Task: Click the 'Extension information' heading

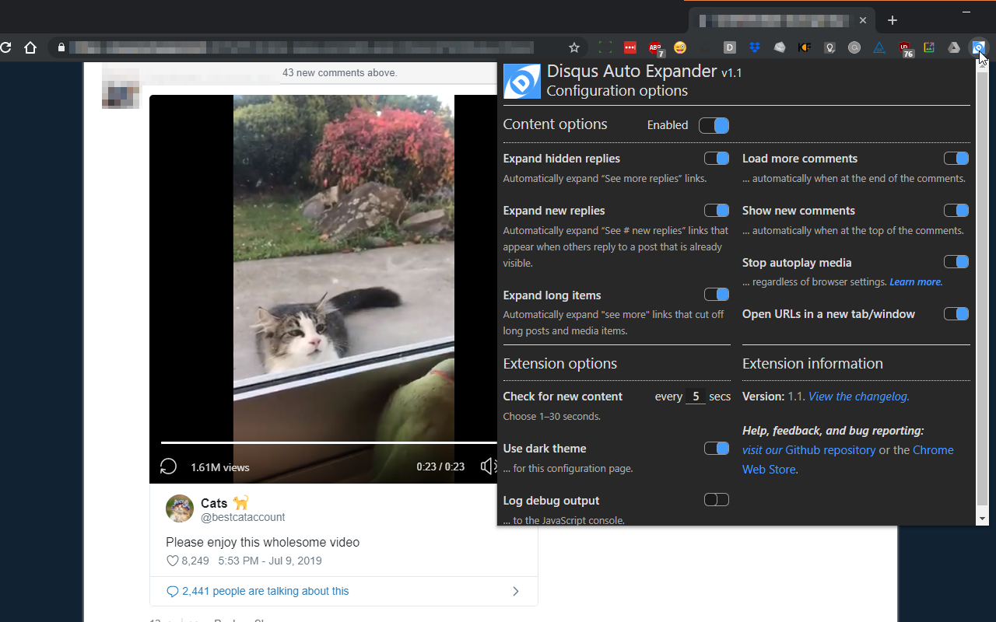Action: click(x=812, y=364)
